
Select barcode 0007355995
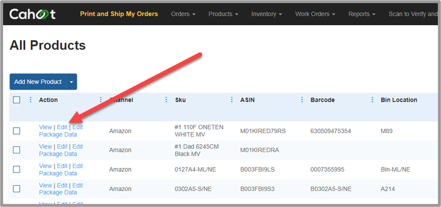point(327,170)
